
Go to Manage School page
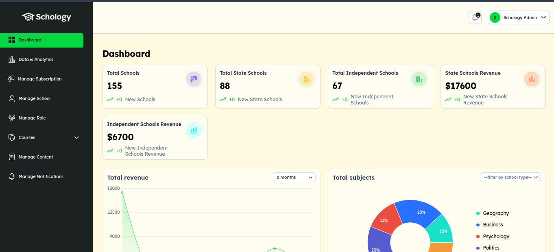click(35, 98)
